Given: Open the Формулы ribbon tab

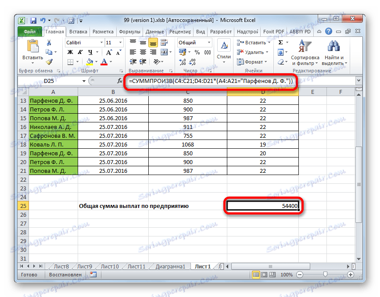Looking at the screenshot, I should tap(130, 32).
